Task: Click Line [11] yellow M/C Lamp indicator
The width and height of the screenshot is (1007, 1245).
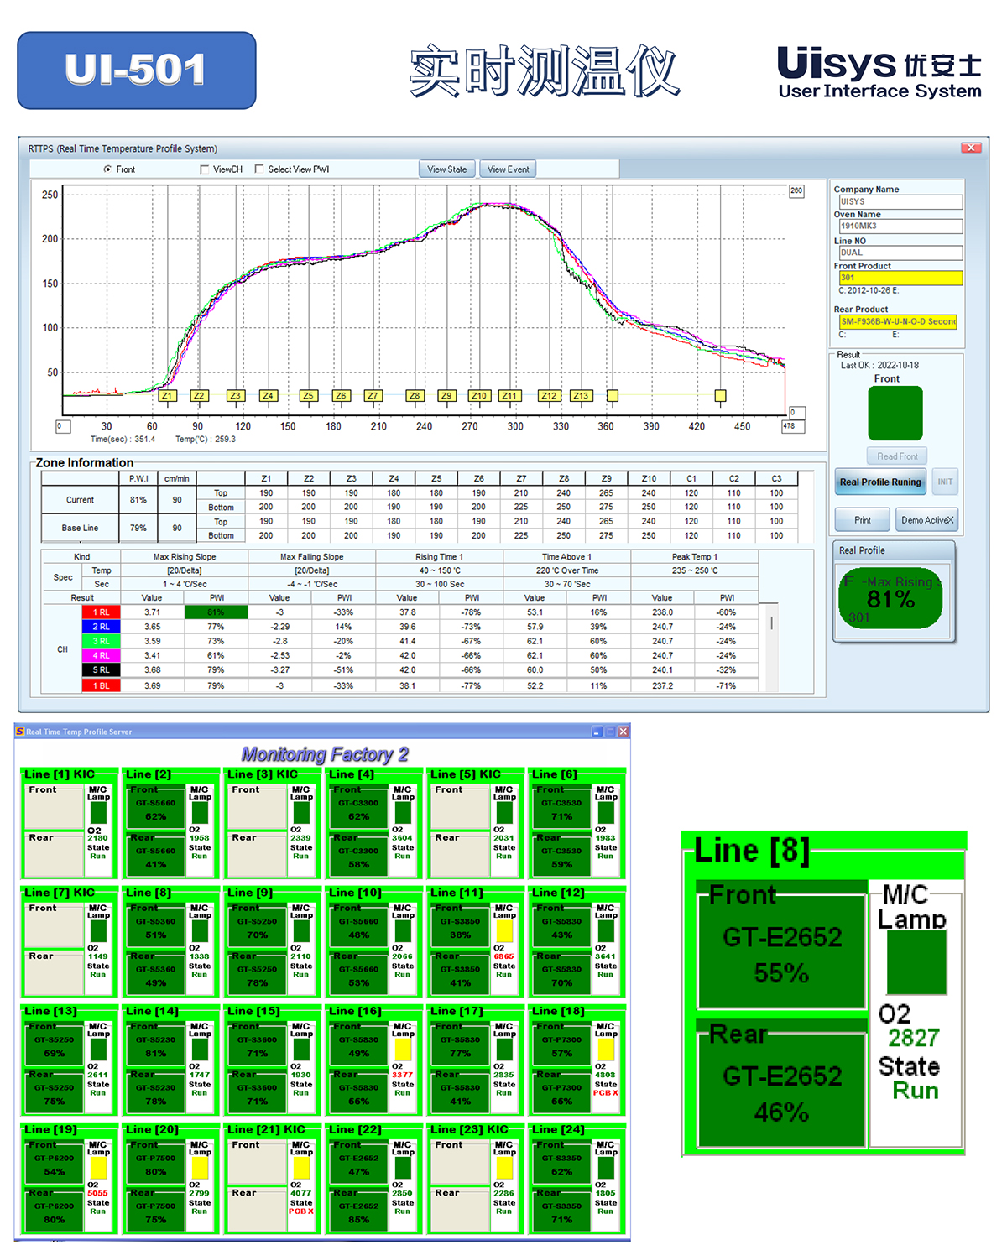Action: 504,932
